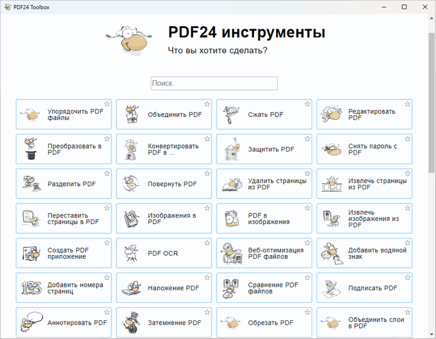
Task: Click the axe icon for Разделить PDF
Action: pos(31,183)
